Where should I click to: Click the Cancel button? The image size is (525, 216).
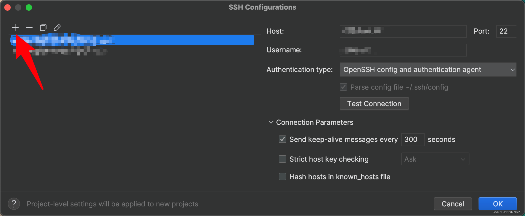click(x=453, y=204)
